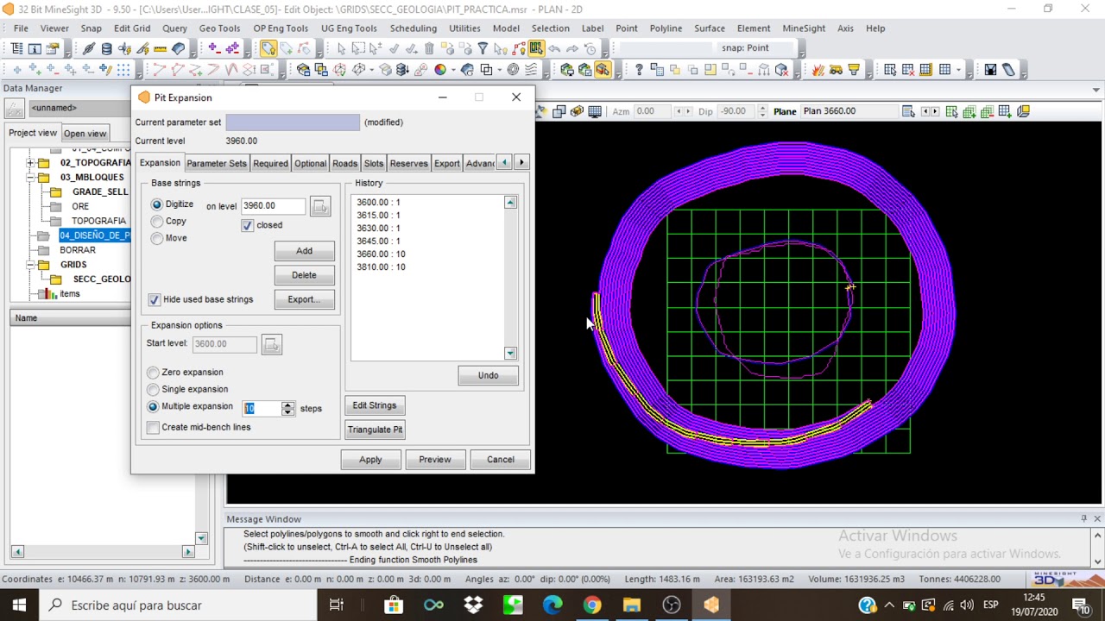
Task: Click the Dip value stepper arrows
Action: click(762, 111)
